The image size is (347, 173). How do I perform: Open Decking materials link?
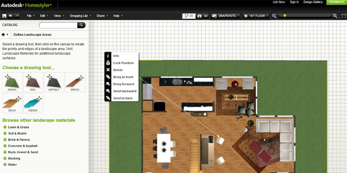(x=14, y=158)
